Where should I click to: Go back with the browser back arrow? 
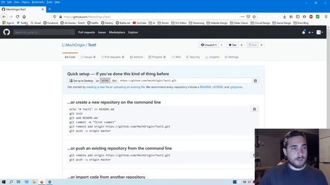[4, 16]
